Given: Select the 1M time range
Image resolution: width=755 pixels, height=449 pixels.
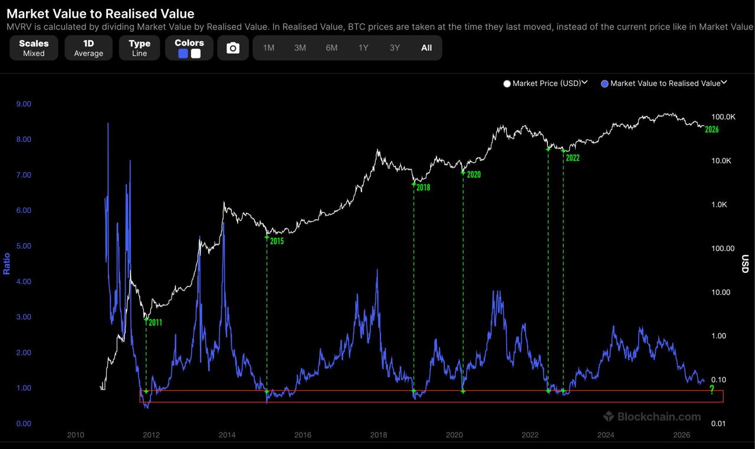Looking at the screenshot, I should pos(268,48).
